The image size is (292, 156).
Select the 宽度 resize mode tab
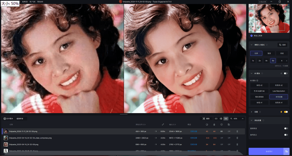(x=269, y=53)
